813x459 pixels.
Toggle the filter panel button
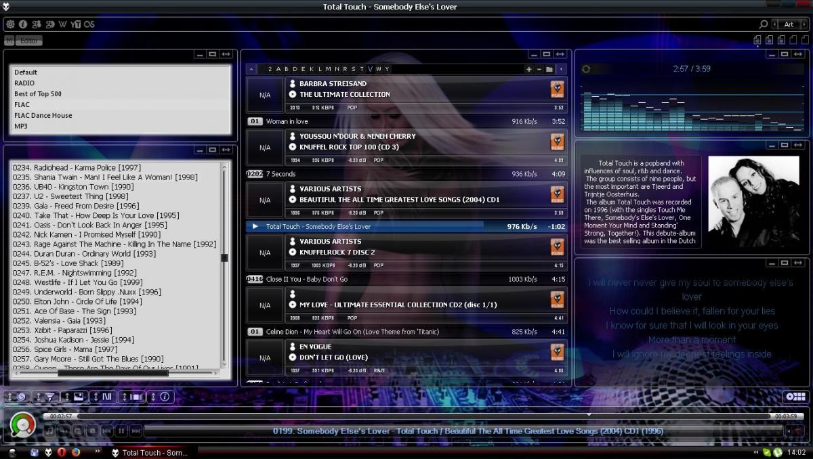click(x=46, y=397)
